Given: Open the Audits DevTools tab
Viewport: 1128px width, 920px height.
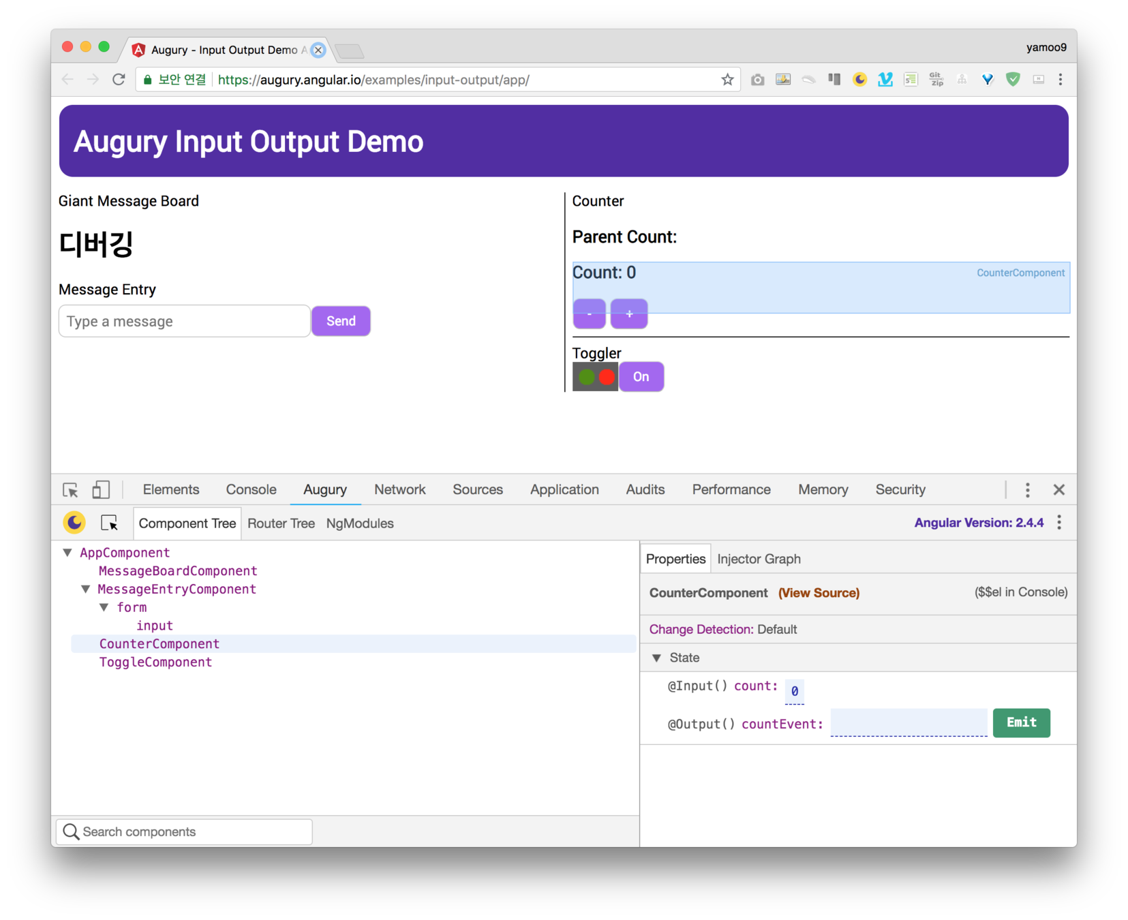Looking at the screenshot, I should 645,490.
